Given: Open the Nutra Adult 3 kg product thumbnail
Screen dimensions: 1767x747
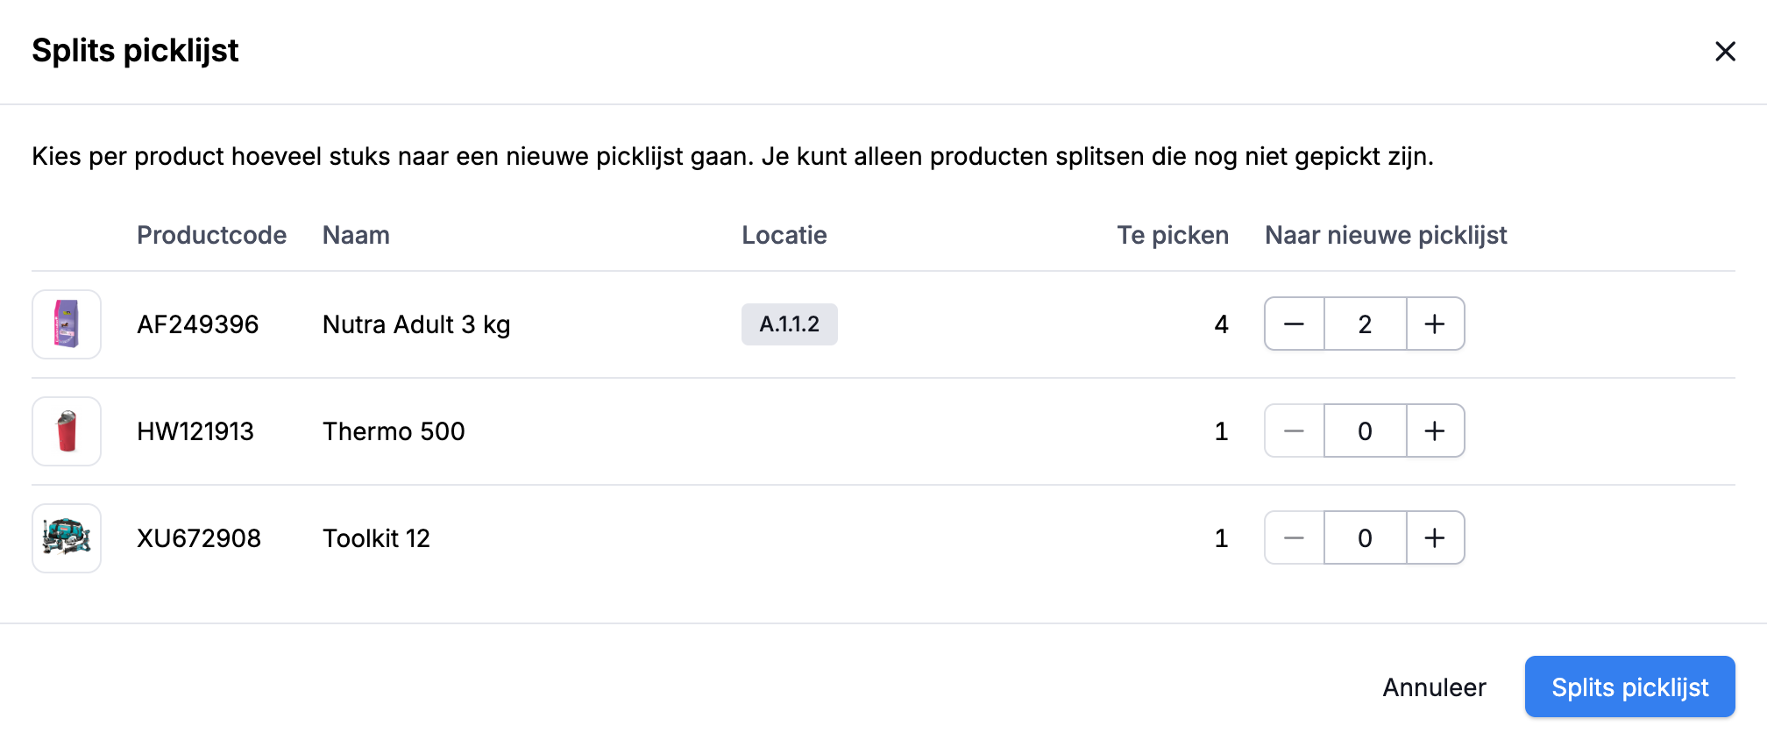Looking at the screenshot, I should pos(67,324).
